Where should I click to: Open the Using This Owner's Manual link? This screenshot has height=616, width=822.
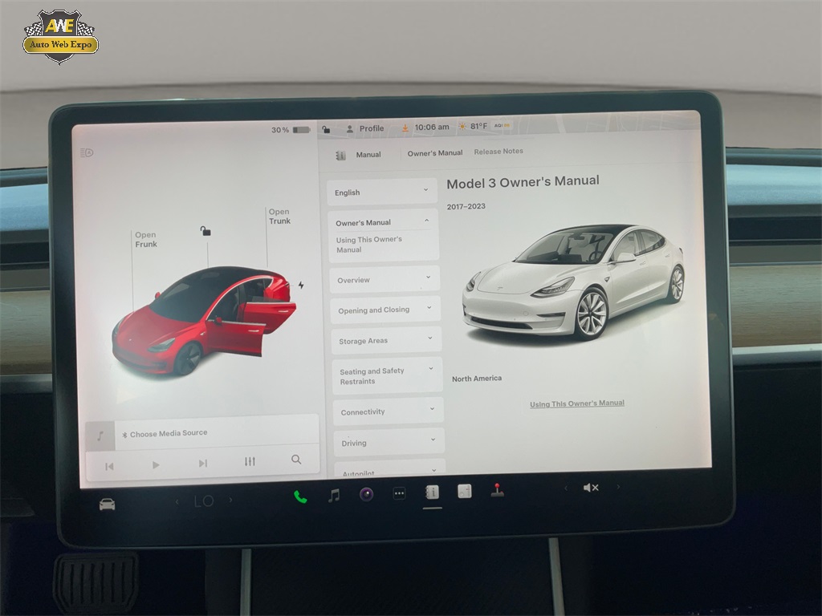576,403
